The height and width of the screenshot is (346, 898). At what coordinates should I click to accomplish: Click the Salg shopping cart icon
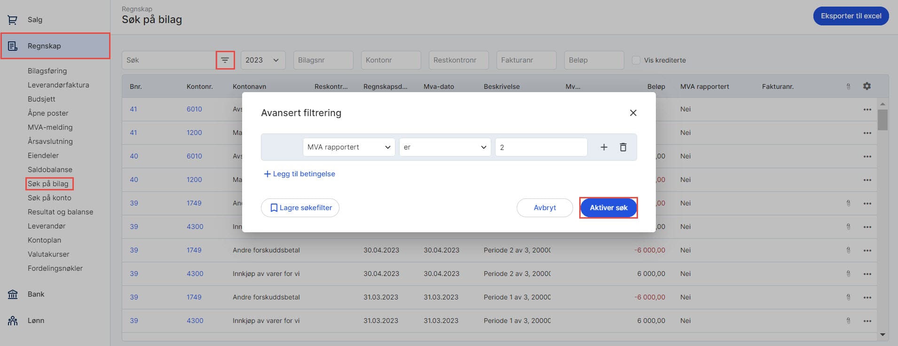coord(13,20)
